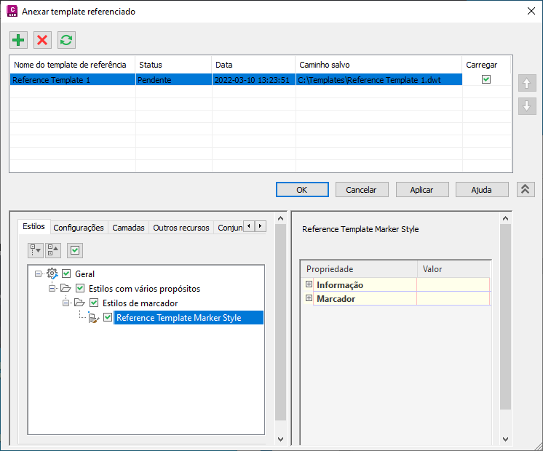Screen dimensions: 543x451
Task: Switch to the Configurações tab
Action: click(79, 228)
